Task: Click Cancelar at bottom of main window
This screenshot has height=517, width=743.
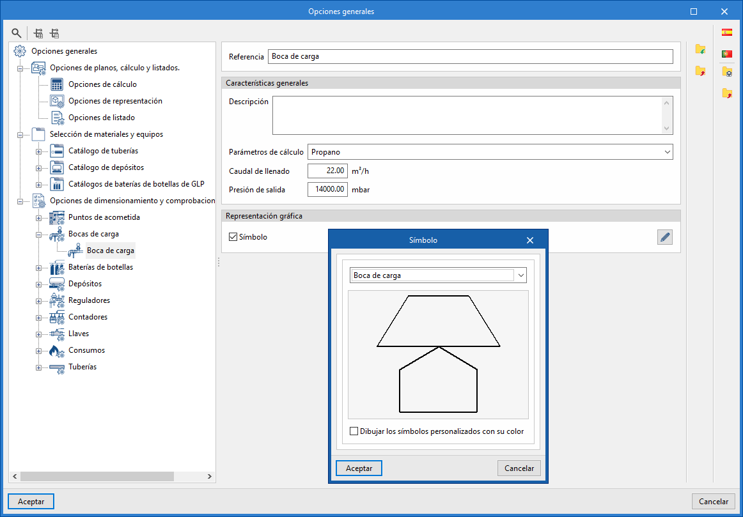Action: (x=715, y=502)
